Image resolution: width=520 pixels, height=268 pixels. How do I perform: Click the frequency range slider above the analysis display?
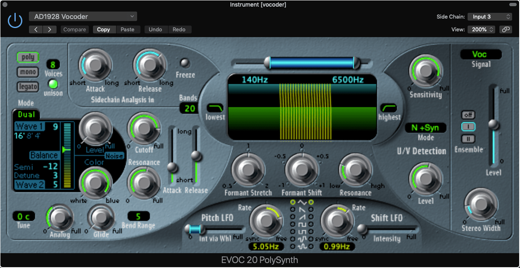(x=312, y=61)
